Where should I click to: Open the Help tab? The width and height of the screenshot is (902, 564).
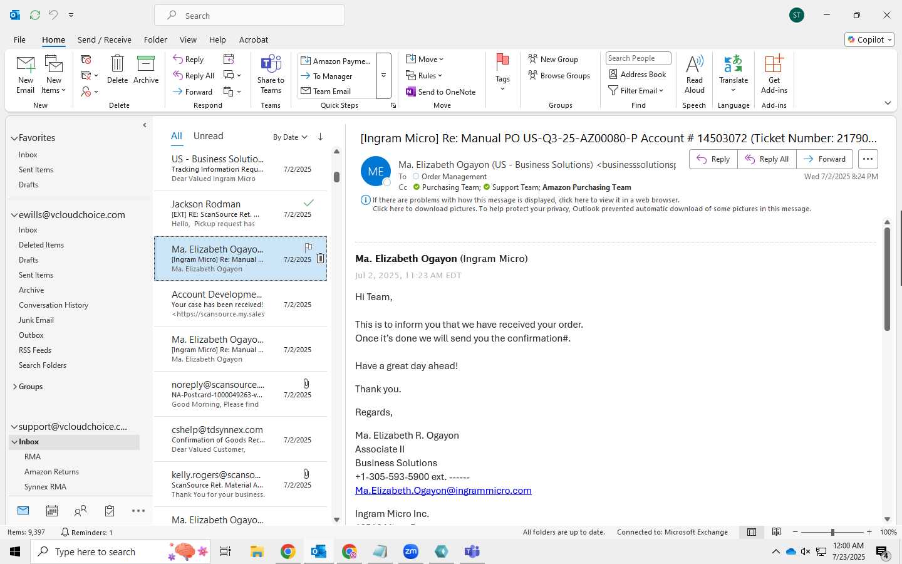tap(217, 39)
